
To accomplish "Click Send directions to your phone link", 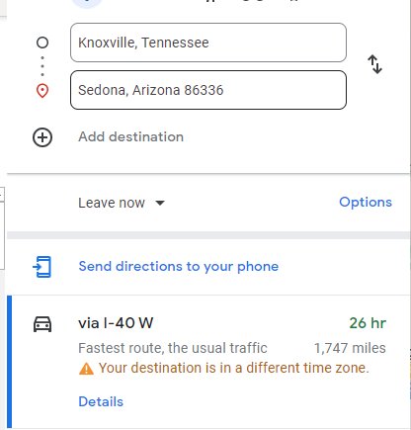I will point(179,266).
